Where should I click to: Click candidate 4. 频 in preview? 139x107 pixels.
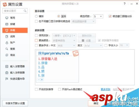click(x=41, y=71)
